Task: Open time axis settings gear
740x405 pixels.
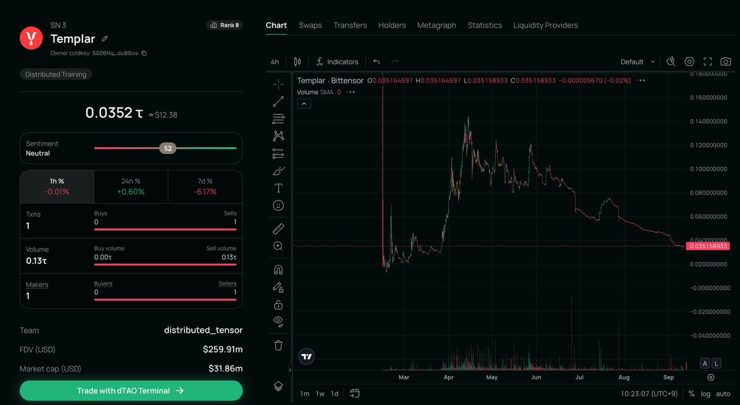Action: (x=711, y=377)
